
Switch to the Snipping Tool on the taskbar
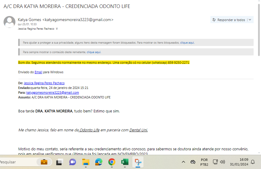[138, 162]
